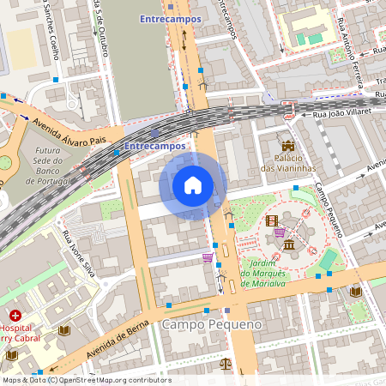Select the Rua João Villaret street label

coord(342,113)
